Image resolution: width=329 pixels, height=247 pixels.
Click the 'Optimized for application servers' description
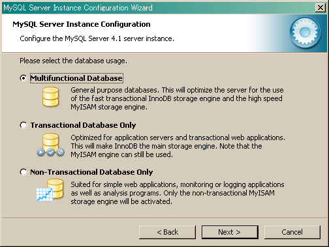tap(178, 146)
